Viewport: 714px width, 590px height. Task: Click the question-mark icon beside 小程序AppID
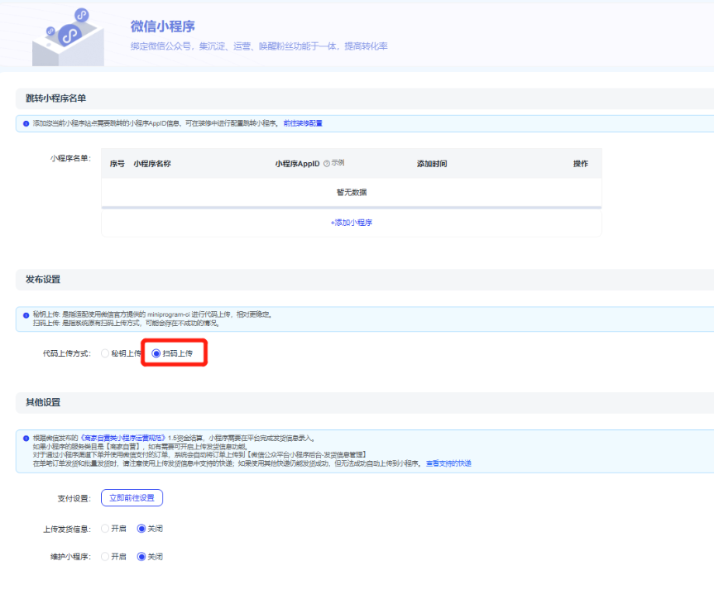[326, 164]
